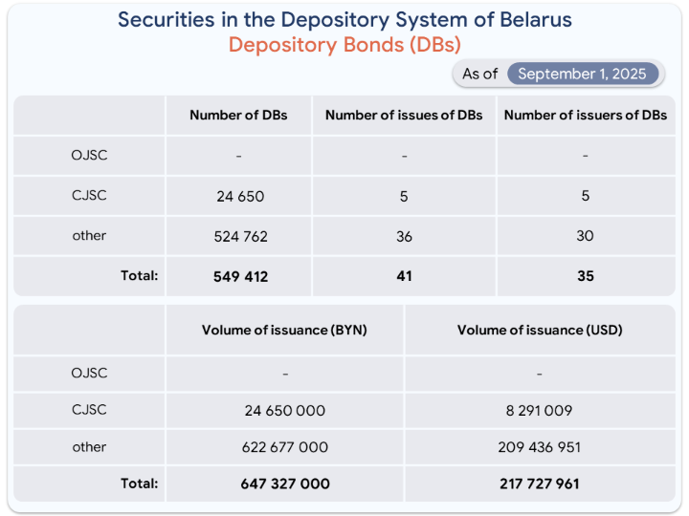
Task: Click the Number of issuers of DBs header
Action: point(586,115)
